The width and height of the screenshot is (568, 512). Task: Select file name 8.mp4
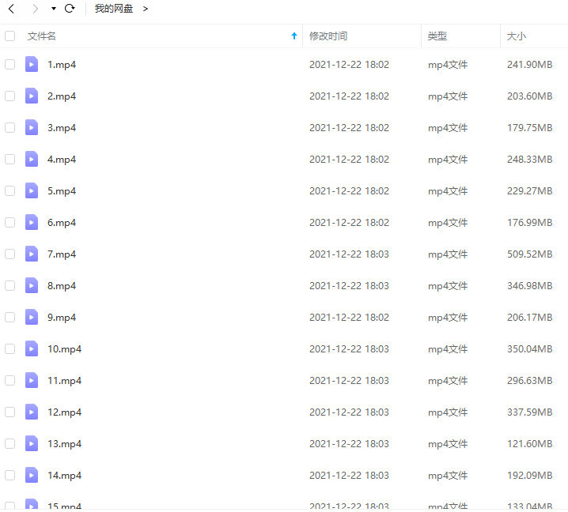pos(62,286)
